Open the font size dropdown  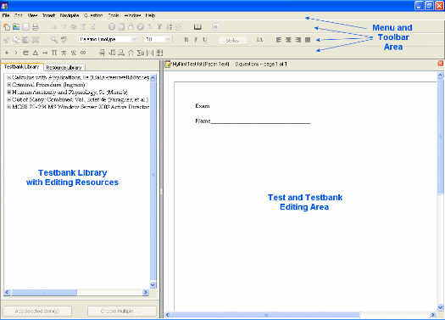click(x=169, y=39)
